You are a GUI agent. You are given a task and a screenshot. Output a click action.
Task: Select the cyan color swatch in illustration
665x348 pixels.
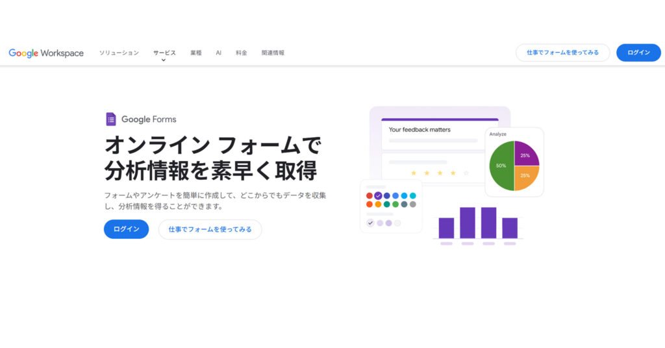click(x=412, y=195)
